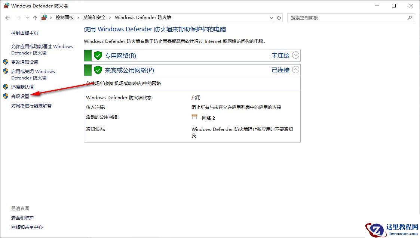This screenshot has width=420, height=238.
Task: Click the network icon next to 网络 2
Action: [x=194, y=117]
